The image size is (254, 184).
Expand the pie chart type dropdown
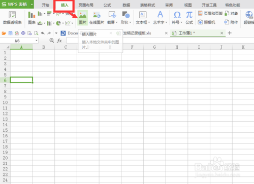(x=63, y=23)
